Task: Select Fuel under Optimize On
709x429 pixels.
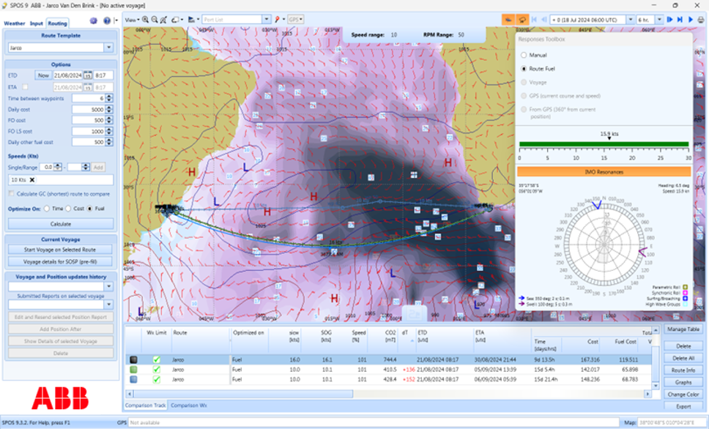Action: (90, 209)
